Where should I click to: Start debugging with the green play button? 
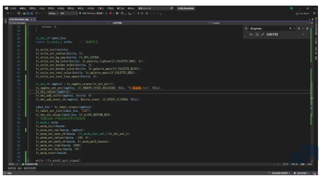80,13
